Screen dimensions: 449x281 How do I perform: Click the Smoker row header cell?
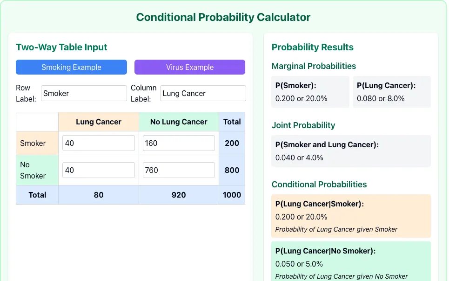[x=37, y=143]
